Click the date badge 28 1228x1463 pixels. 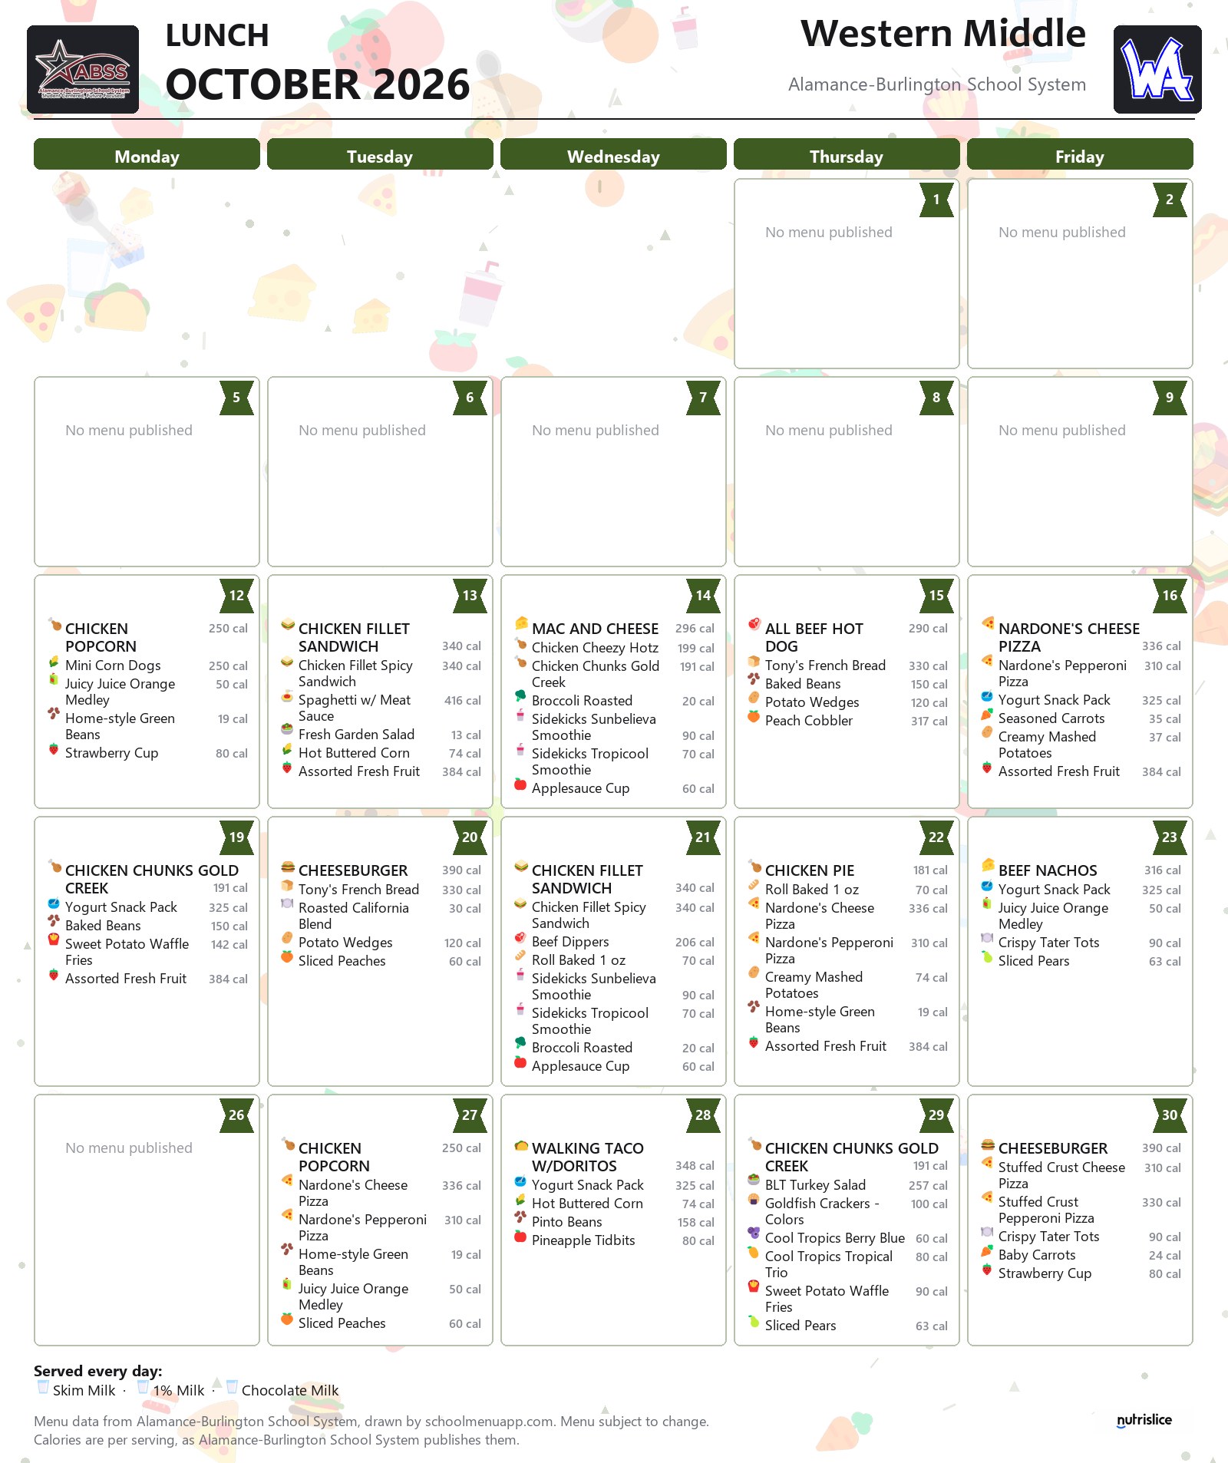[x=703, y=1115]
